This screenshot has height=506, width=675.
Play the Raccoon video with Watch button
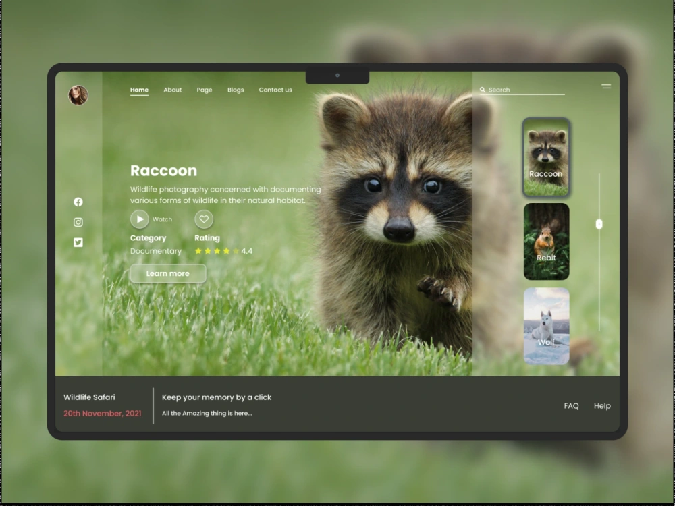click(140, 219)
